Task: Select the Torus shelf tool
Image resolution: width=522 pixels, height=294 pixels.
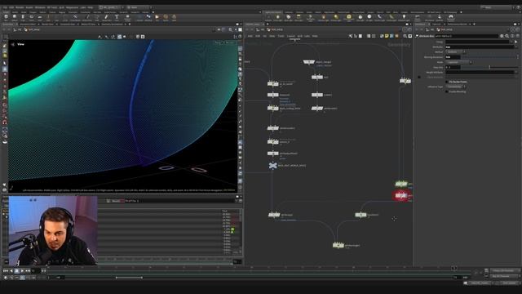Action: (x=31, y=17)
